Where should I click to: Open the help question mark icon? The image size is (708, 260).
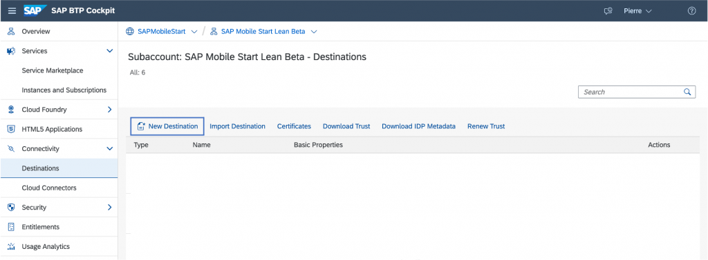click(691, 11)
